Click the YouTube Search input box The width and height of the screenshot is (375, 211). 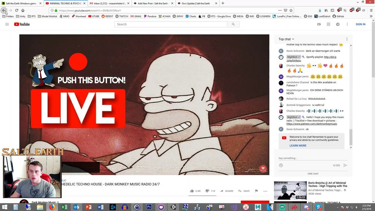point(171,24)
